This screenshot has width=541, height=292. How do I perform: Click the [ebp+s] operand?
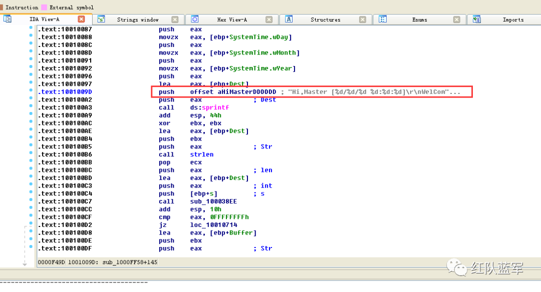204,193
